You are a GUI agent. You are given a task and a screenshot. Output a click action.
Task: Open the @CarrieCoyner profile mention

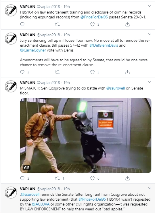pos(33,50)
